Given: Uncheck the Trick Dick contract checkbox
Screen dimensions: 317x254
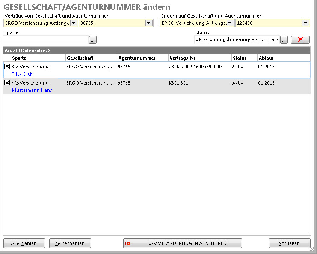Looking at the screenshot, I should pos(7,67).
